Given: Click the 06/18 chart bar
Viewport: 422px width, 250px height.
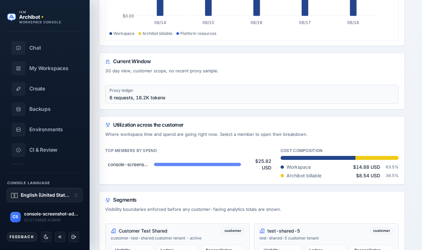Looking at the screenshot, I should click(x=353, y=8).
